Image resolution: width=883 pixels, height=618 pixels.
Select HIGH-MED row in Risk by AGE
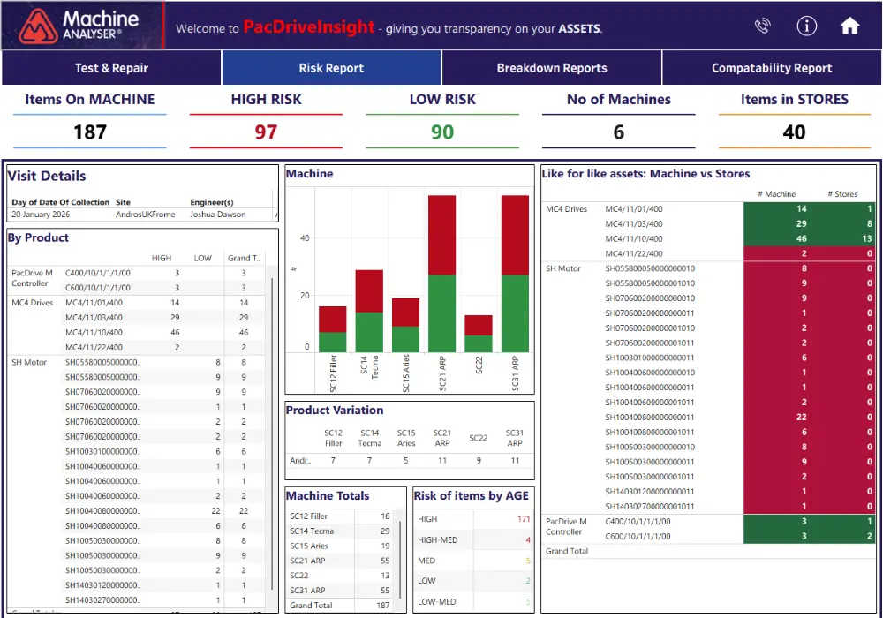click(x=473, y=539)
